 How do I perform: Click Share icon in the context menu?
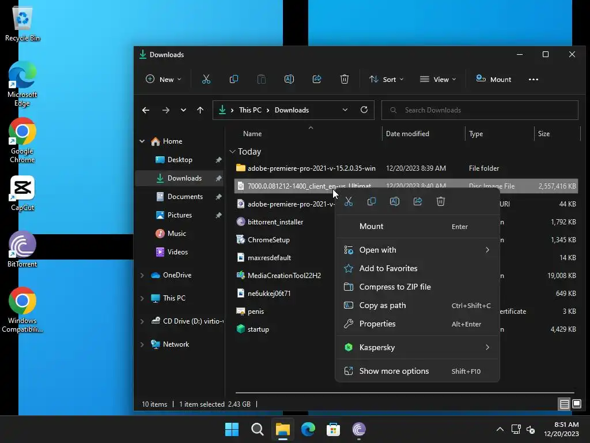[418, 201]
